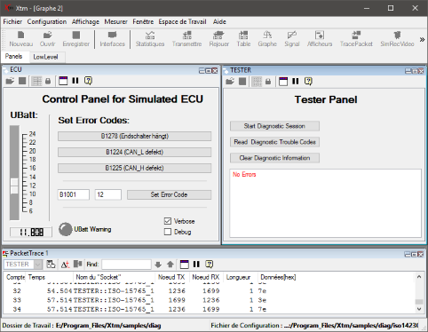The width and height of the screenshot is (428, 332).
Task: Click the open icon in ECU panel
Action: click(10, 81)
